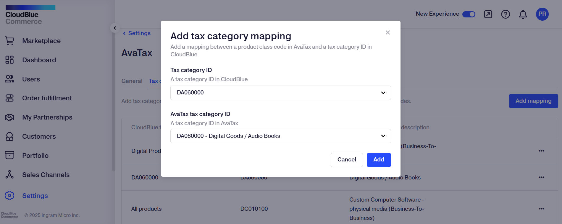Switch to the General tab

point(132,81)
